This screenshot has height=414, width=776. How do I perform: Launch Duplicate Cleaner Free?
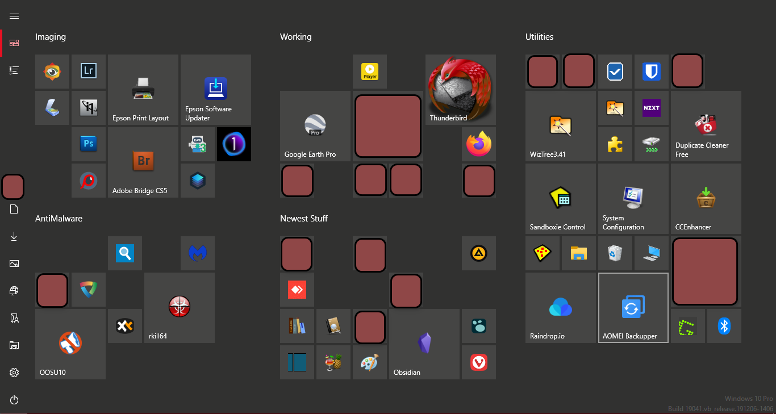pos(706,126)
